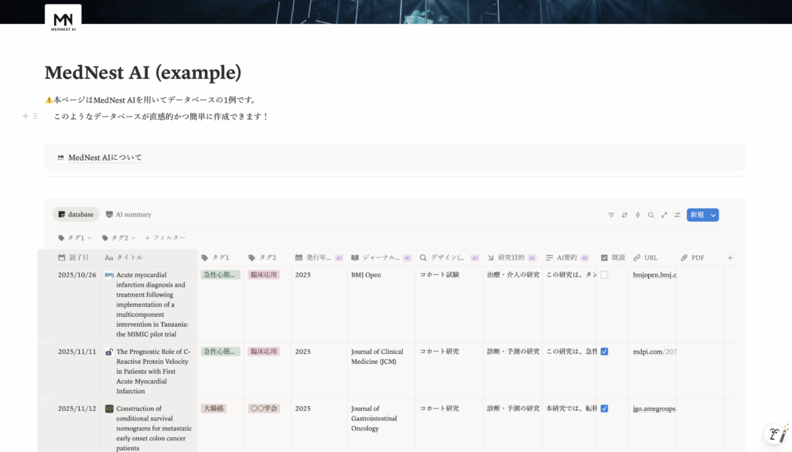Open automations via the lightning bolt icon
This screenshot has height=452, width=792.
[637, 215]
